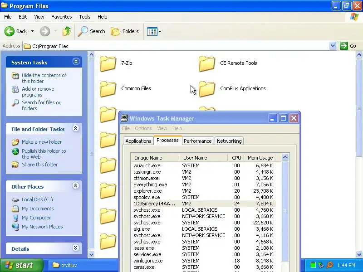Image resolution: width=363 pixels, height=272 pixels.
Task: Click Publish this folder to the Web
Action: (44, 154)
